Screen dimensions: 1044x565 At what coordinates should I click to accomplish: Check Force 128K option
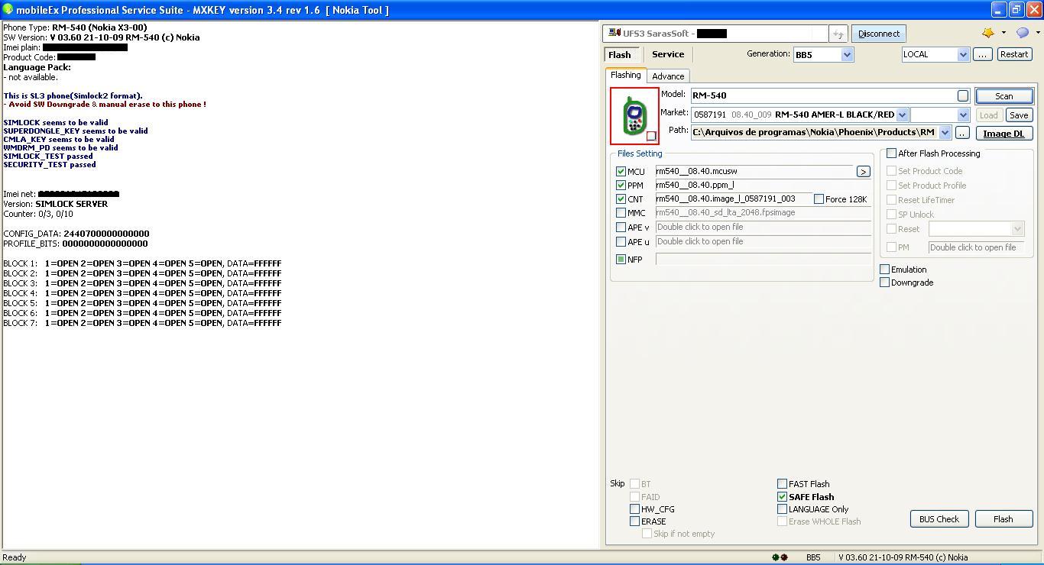coord(819,199)
